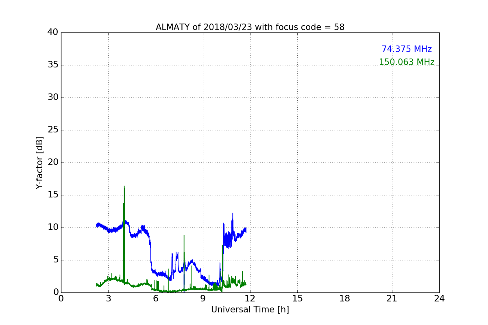This screenshot has width=488, height=325.
Task: Click the y-axis tick label '15'
Action: coord(53,195)
